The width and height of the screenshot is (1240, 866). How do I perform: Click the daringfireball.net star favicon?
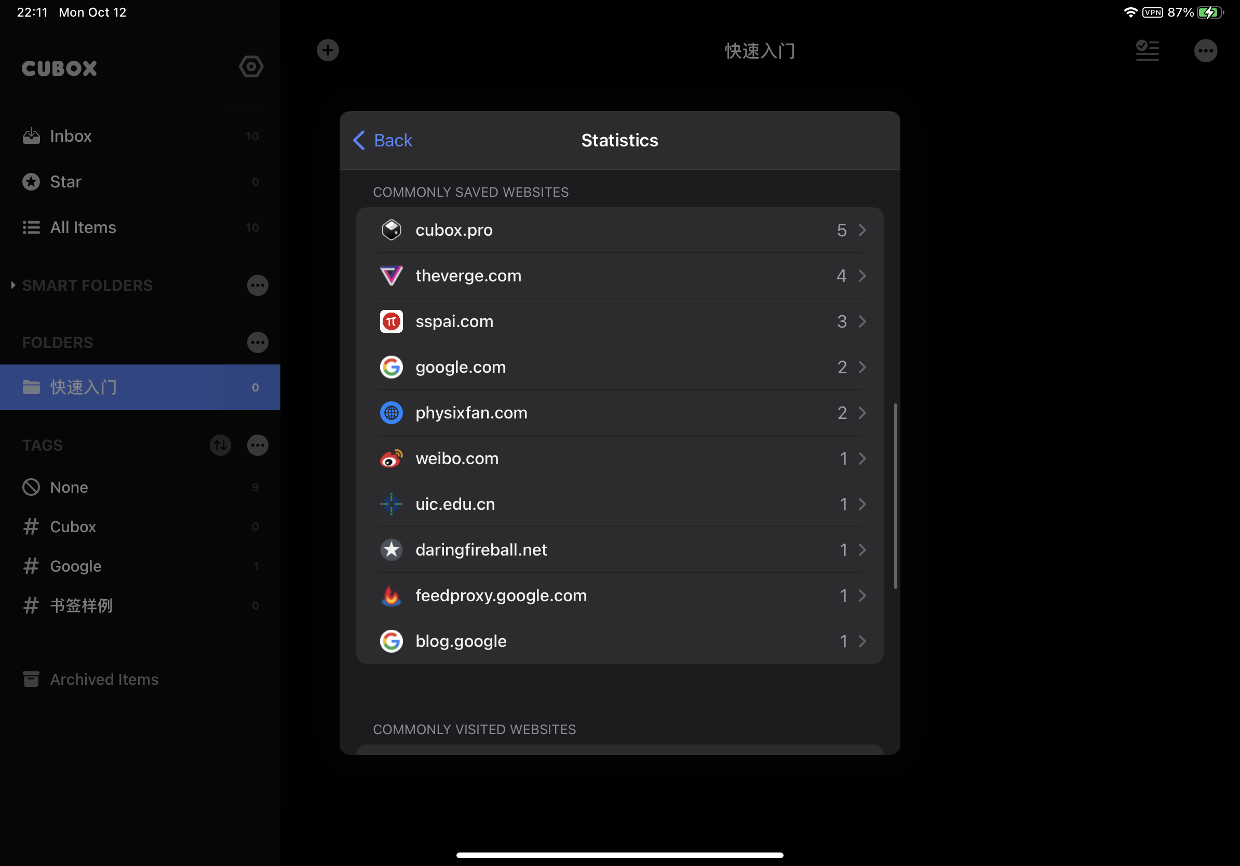[392, 550]
